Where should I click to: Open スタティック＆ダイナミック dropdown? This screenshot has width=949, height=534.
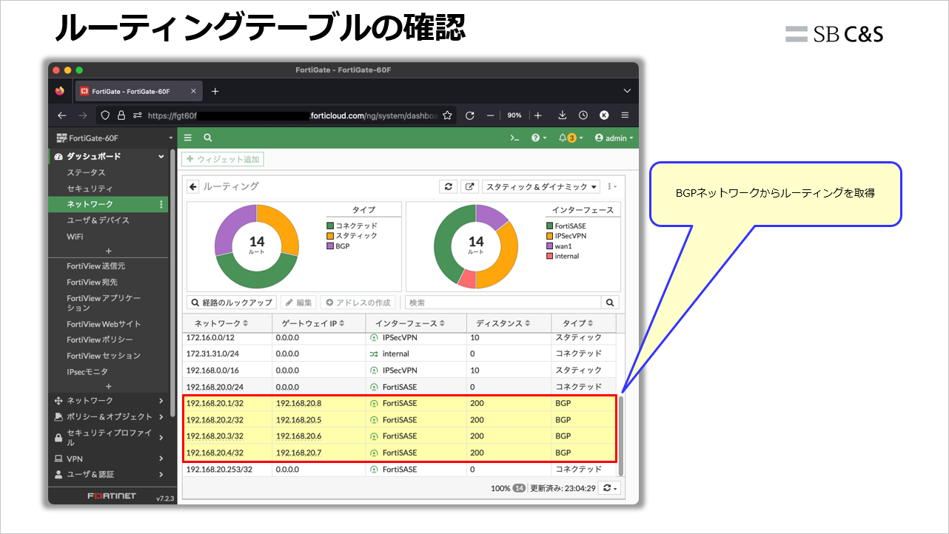542,186
